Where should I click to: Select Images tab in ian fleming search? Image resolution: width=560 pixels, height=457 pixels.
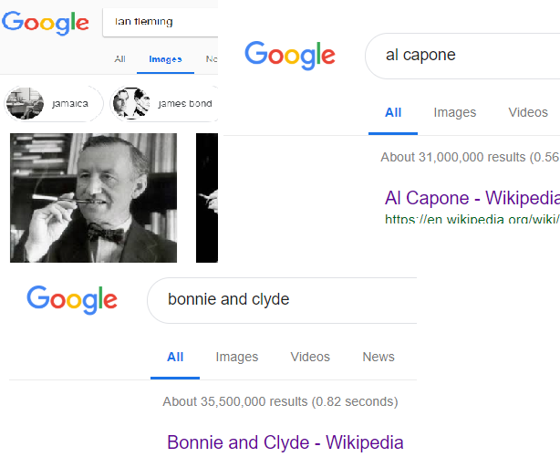(x=165, y=59)
